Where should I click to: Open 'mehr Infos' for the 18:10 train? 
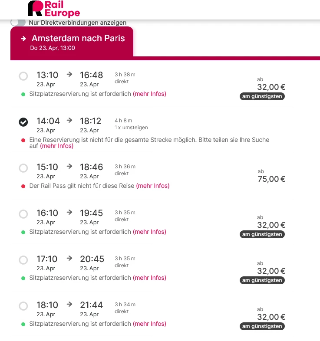pyautogui.click(x=149, y=324)
